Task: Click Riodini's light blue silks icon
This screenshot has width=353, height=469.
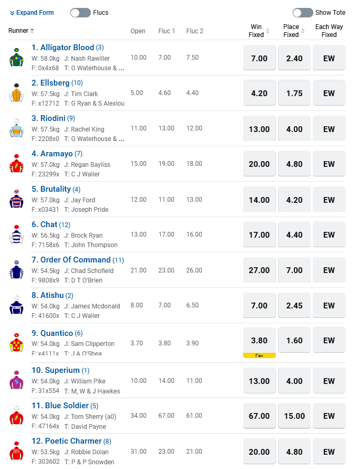Action: point(16,128)
